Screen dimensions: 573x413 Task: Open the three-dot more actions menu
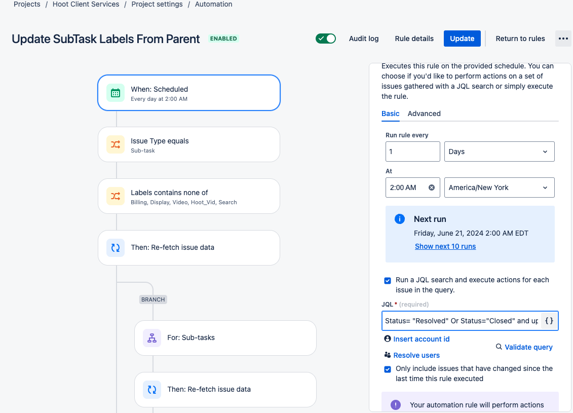click(563, 39)
